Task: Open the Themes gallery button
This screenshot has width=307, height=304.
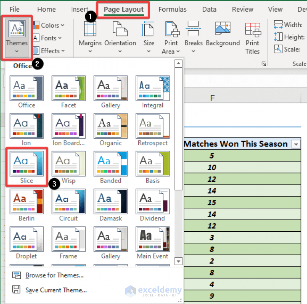Action: click(17, 38)
